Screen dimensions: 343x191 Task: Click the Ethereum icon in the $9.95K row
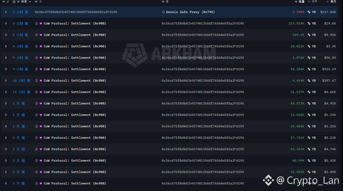tap(6, 35)
